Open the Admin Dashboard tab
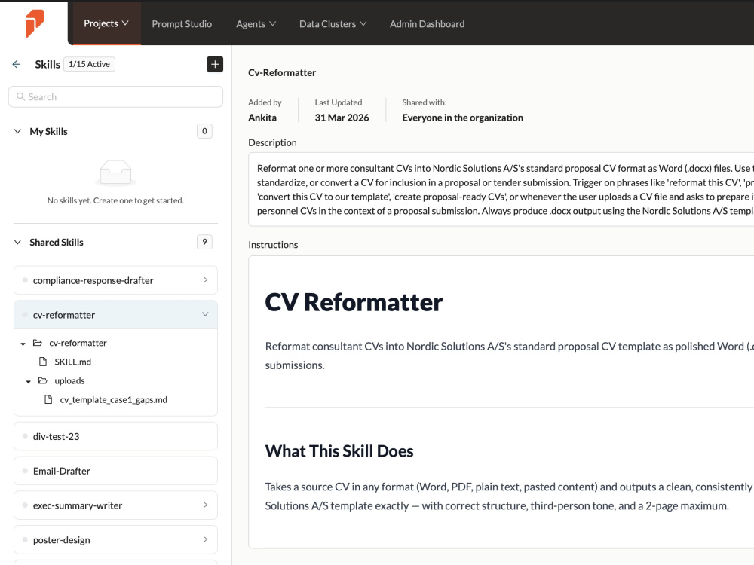 tap(427, 23)
